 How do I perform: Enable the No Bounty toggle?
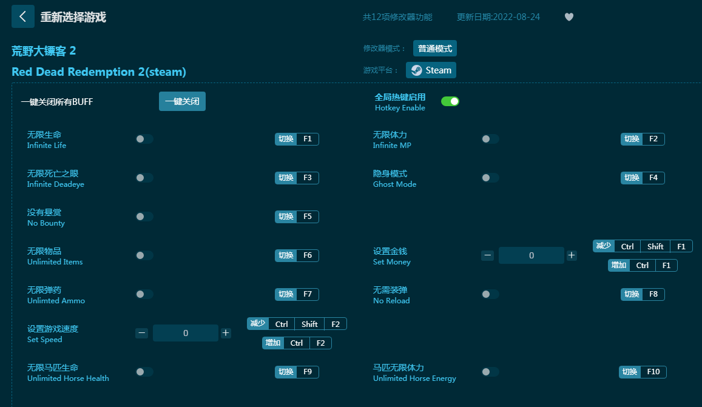(144, 217)
